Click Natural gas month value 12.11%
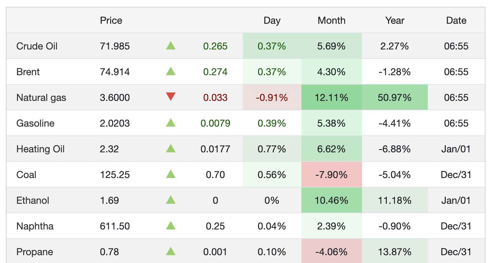 (x=331, y=98)
